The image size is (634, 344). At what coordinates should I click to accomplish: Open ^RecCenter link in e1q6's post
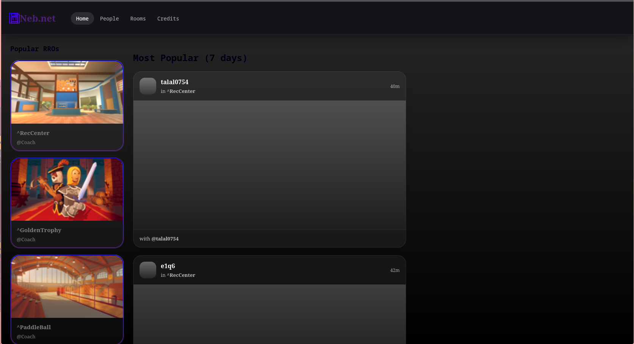point(181,275)
